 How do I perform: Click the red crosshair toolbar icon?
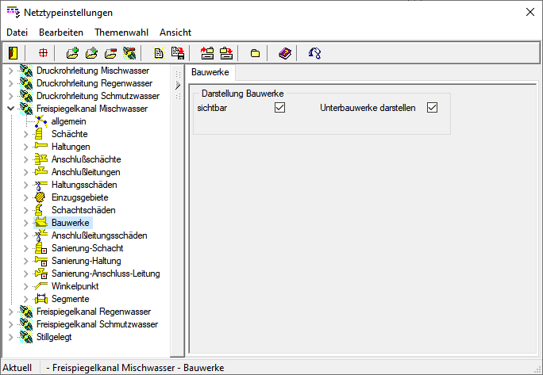43,53
